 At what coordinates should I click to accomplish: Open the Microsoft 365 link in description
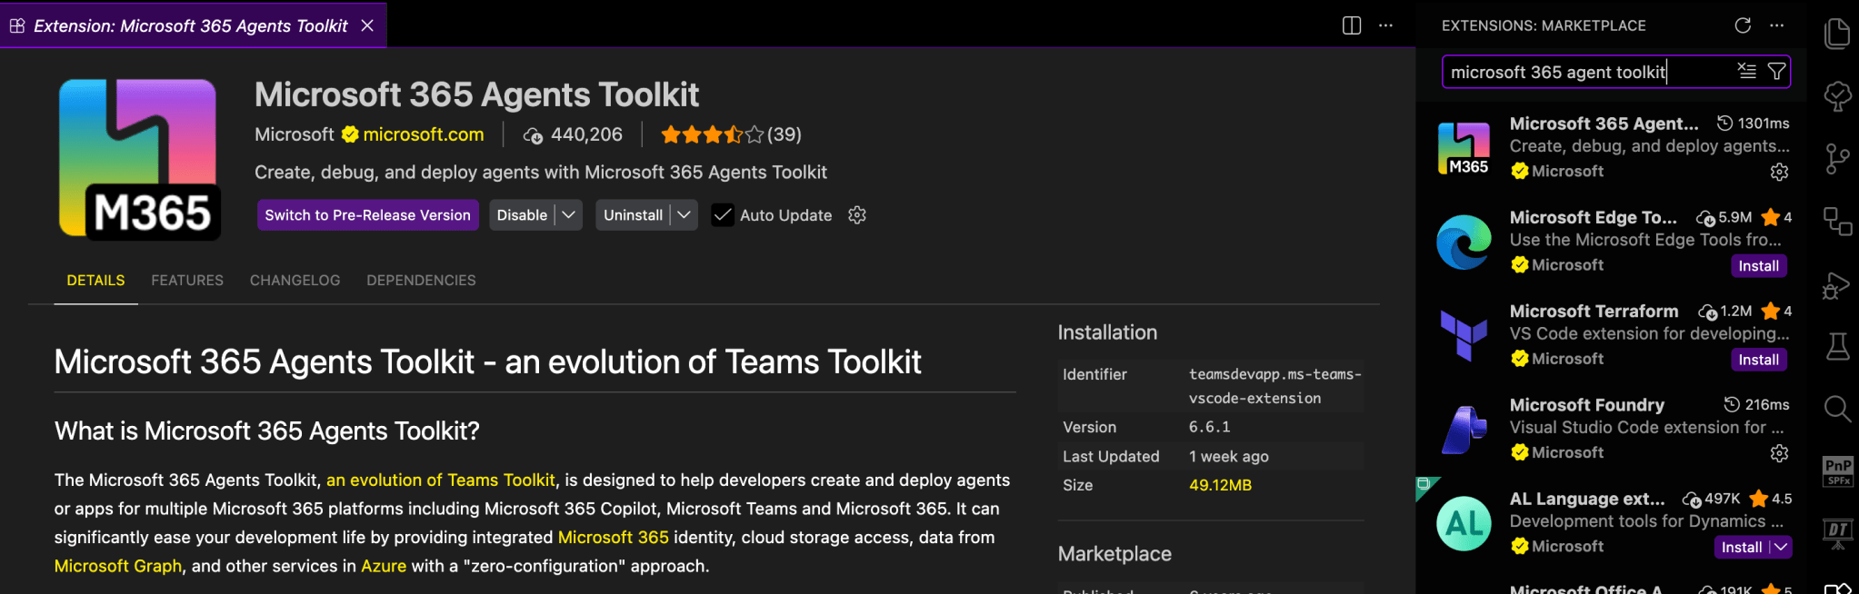613,538
